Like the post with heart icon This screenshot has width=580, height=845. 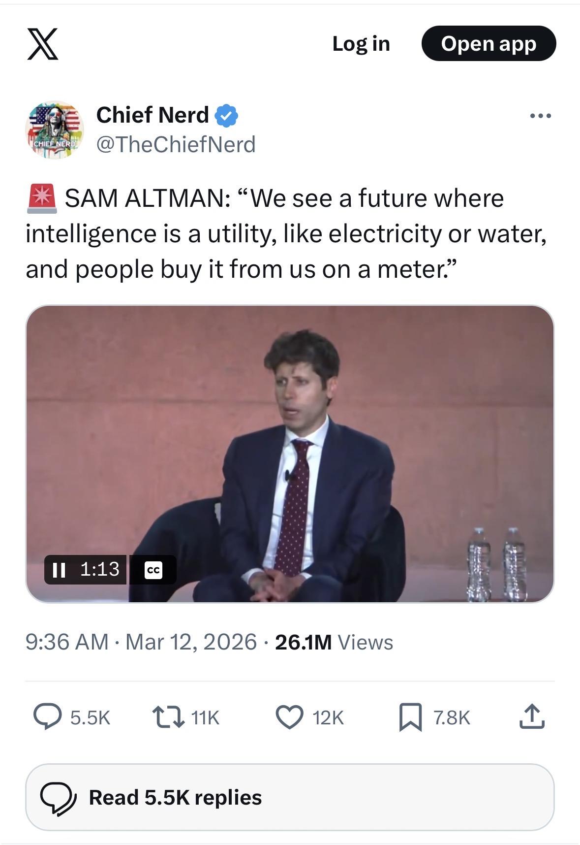(289, 717)
